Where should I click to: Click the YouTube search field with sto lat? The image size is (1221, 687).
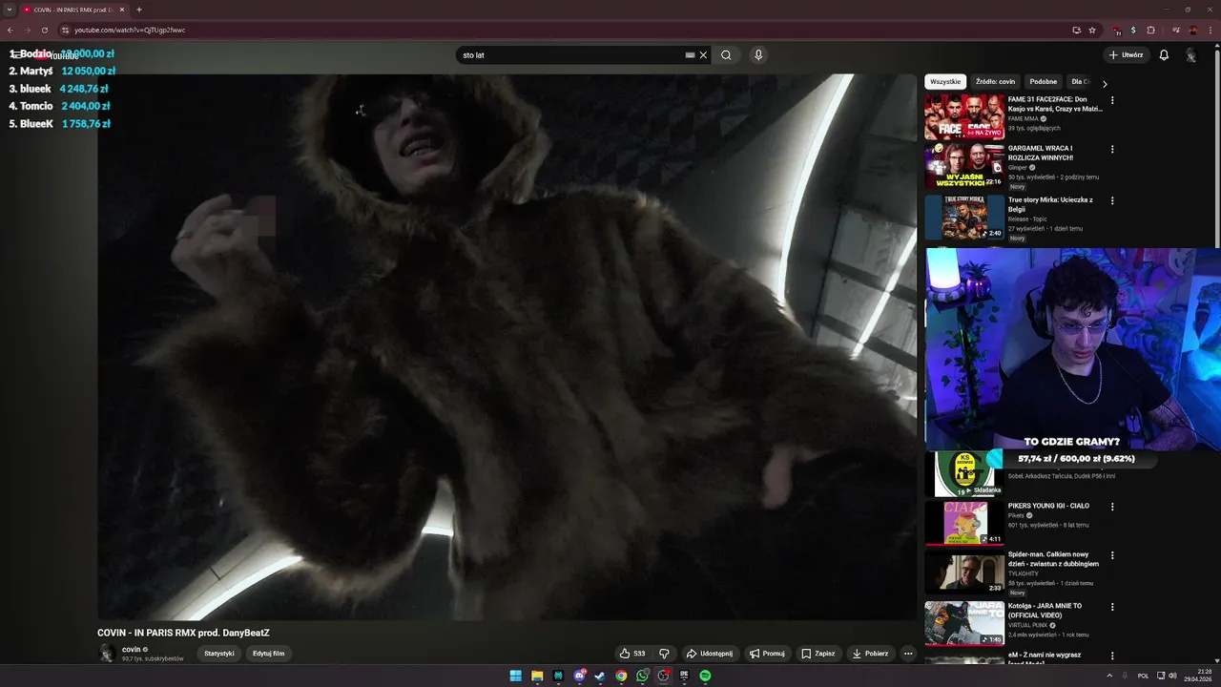pos(569,55)
